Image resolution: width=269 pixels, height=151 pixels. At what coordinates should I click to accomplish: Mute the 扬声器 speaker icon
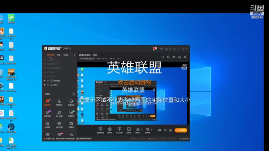[147, 129]
